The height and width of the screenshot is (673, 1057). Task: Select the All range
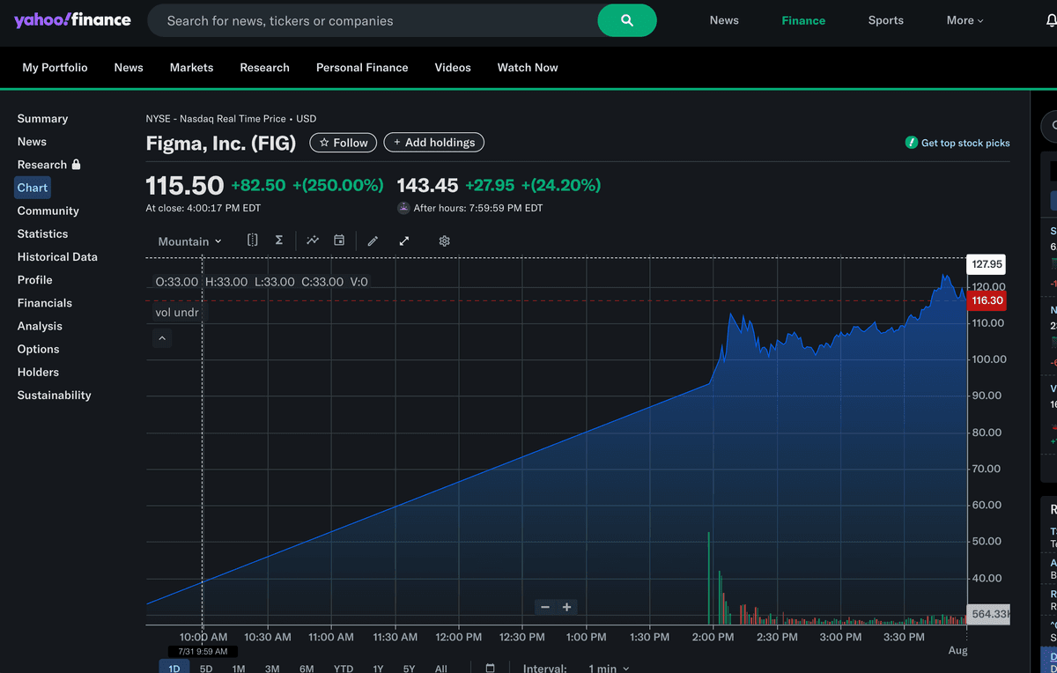pyautogui.click(x=441, y=669)
